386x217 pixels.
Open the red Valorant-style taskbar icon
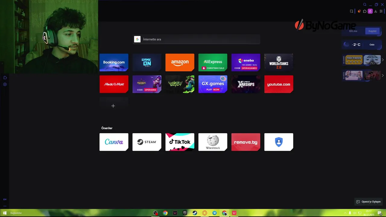(234, 213)
